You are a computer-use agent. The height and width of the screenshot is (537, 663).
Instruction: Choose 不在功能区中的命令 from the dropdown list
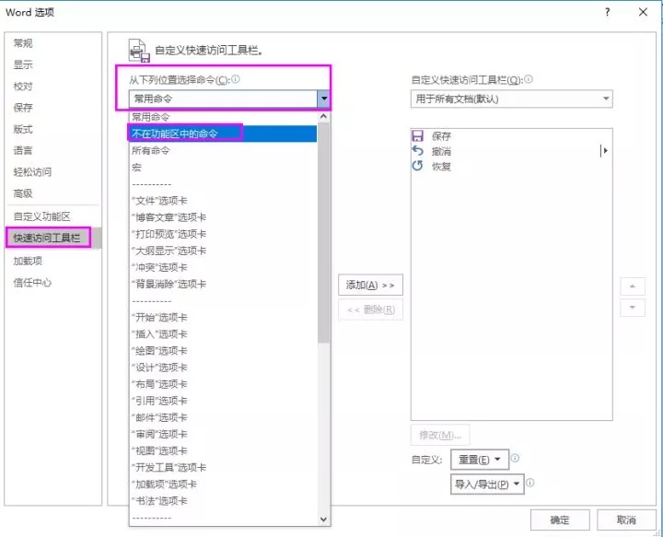point(223,134)
